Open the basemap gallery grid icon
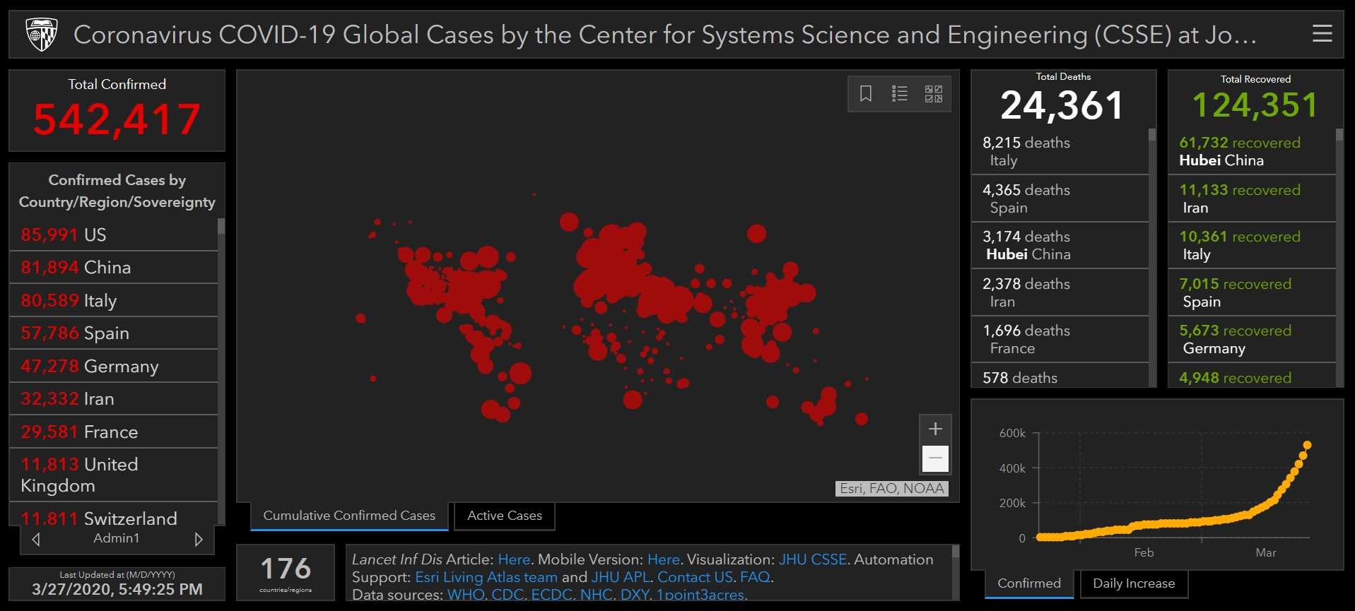The height and width of the screenshot is (611, 1355). pyautogui.click(x=933, y=93)
